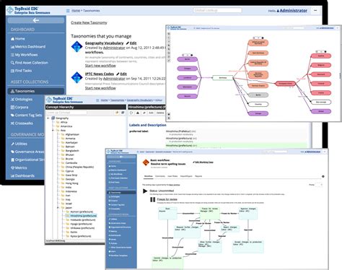
Task: Edit the IPTC News Codes taxonomy
Action: 121,74
